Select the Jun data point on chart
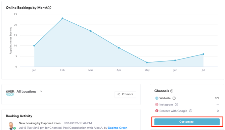Image resolution: width=225 pixels, height=130 pixels. click(x=175, y=60)
